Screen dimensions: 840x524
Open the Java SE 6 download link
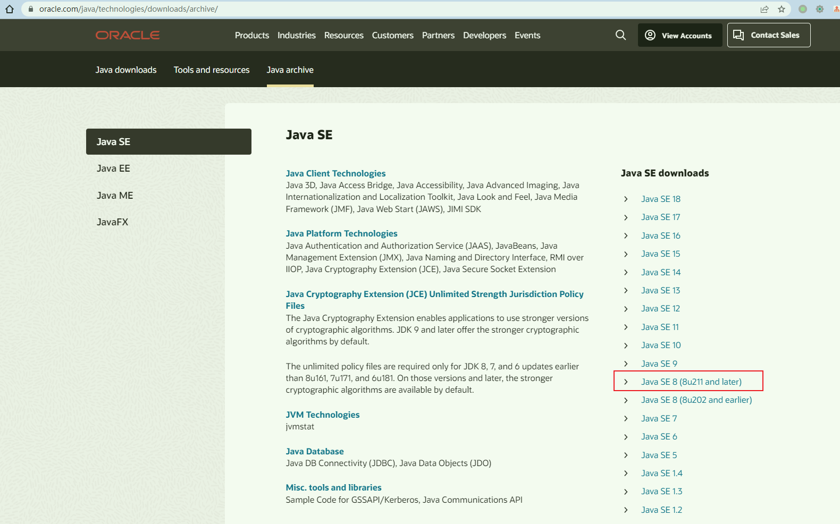point(659,436)
